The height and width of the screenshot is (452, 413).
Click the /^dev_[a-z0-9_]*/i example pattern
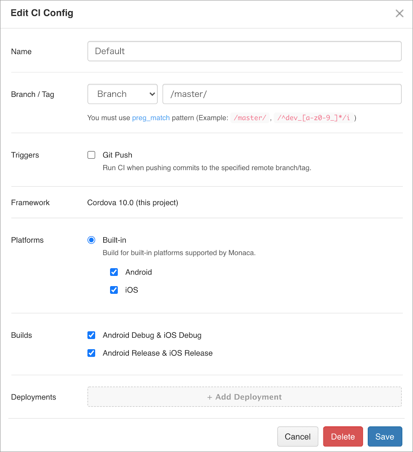tap(314, 118)
